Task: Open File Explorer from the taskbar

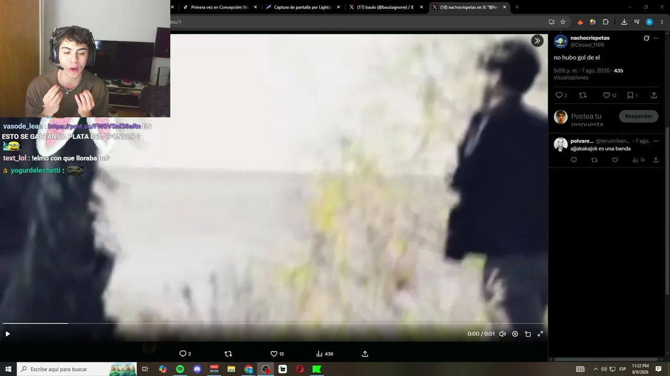Action: pos(231,369)
